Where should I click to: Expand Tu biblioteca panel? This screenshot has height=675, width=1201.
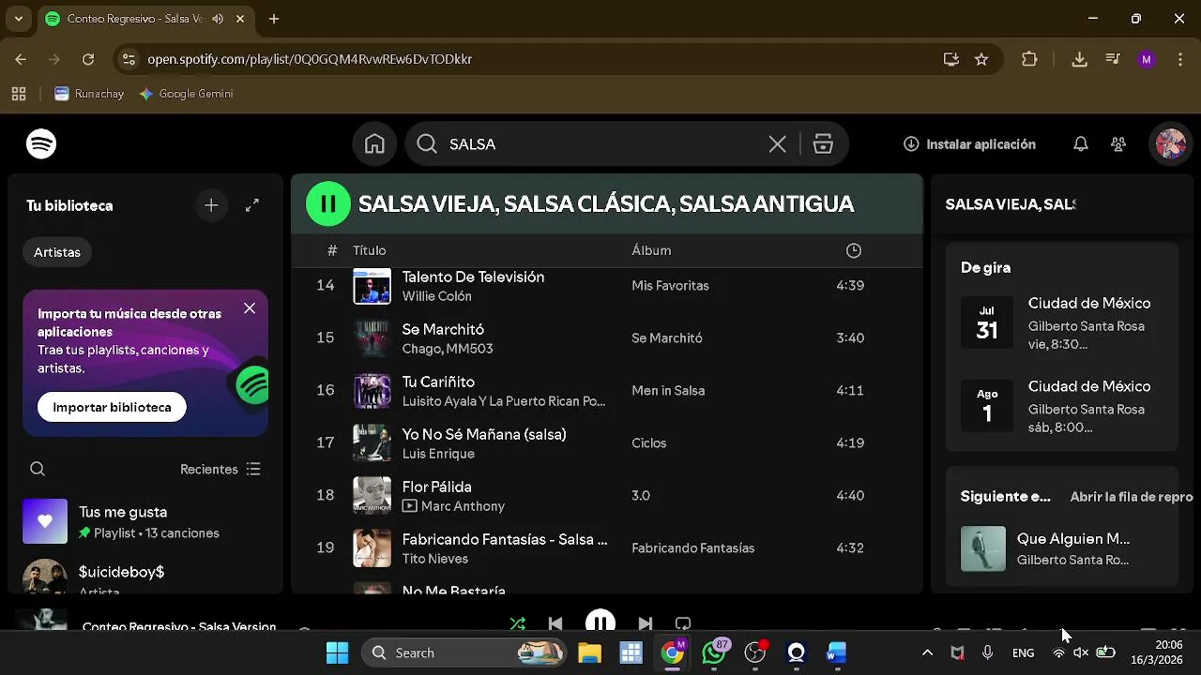click(252, 205)
